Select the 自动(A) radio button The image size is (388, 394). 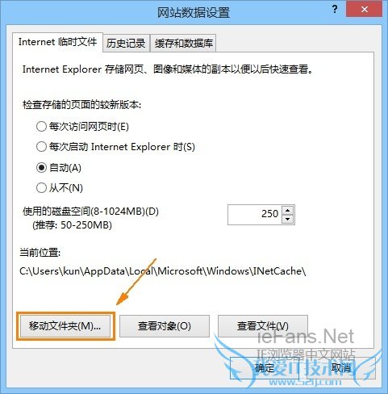coord(59,168)
